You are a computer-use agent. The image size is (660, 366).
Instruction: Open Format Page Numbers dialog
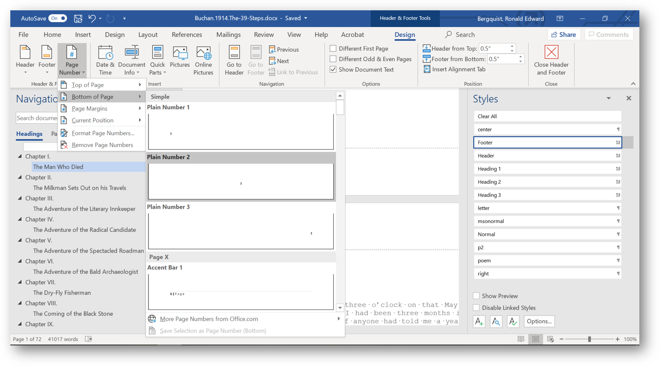[x=100, y=133]
